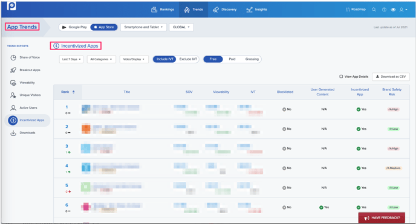Screen dimensions: 416x224
Task: Select Include IVT option
Action: click(x=164, y=59)
